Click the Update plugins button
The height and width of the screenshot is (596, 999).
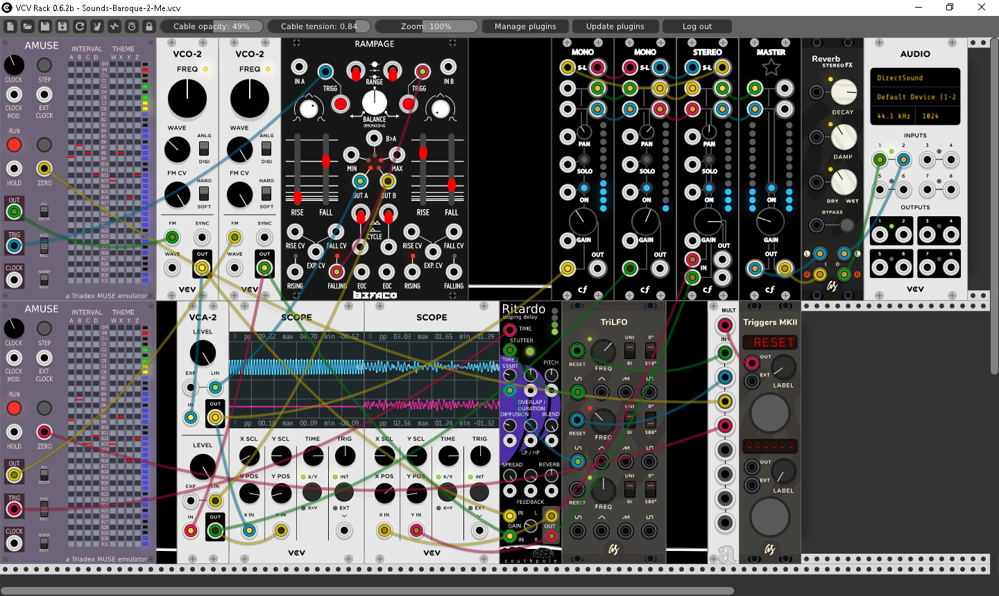(x=615, y=26)
